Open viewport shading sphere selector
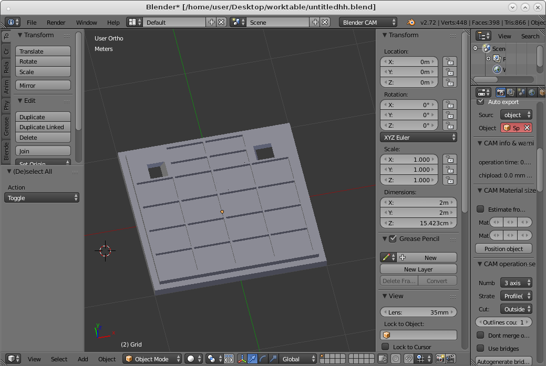546x366 pixels. (194, 359)
